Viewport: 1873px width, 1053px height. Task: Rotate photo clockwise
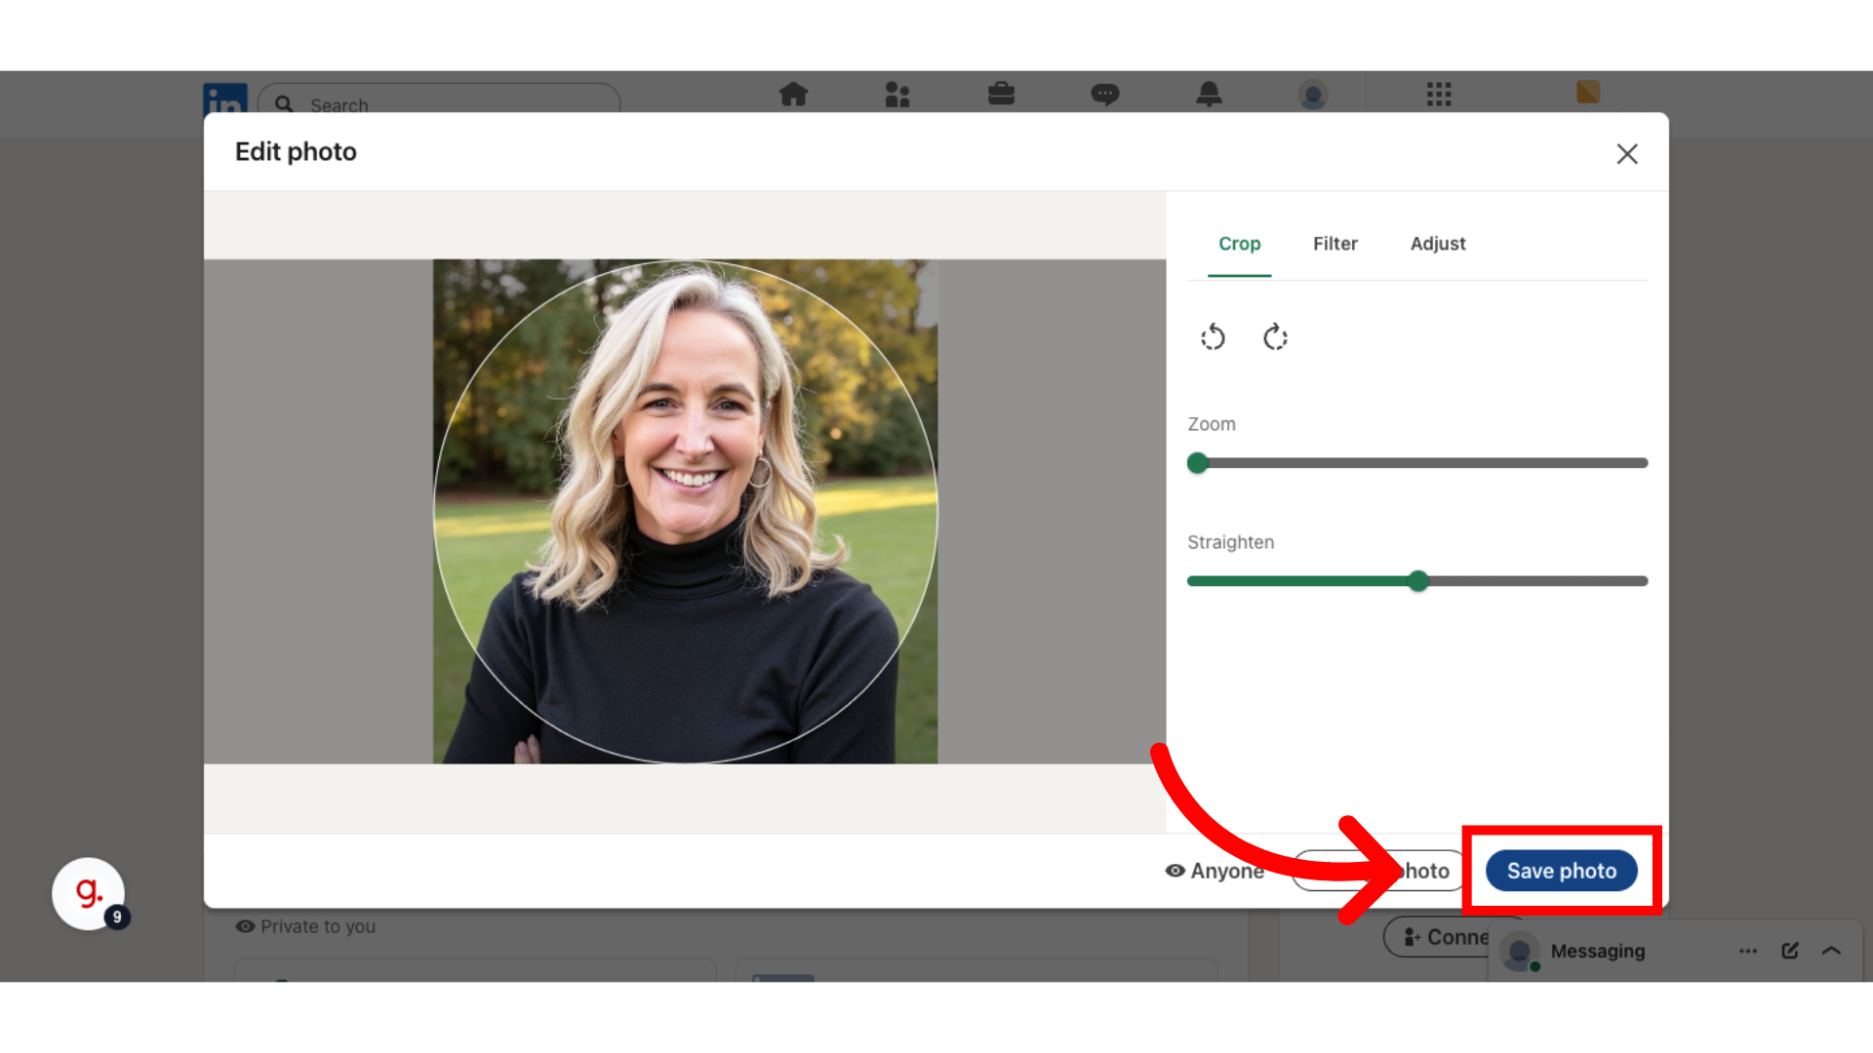click(1275, 337)
